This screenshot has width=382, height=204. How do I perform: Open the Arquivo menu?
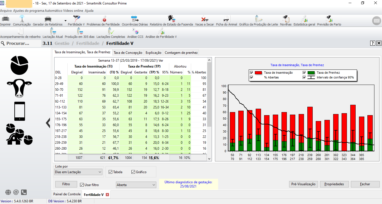6,11
